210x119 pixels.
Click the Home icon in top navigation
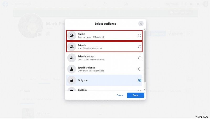click(85, 4)
